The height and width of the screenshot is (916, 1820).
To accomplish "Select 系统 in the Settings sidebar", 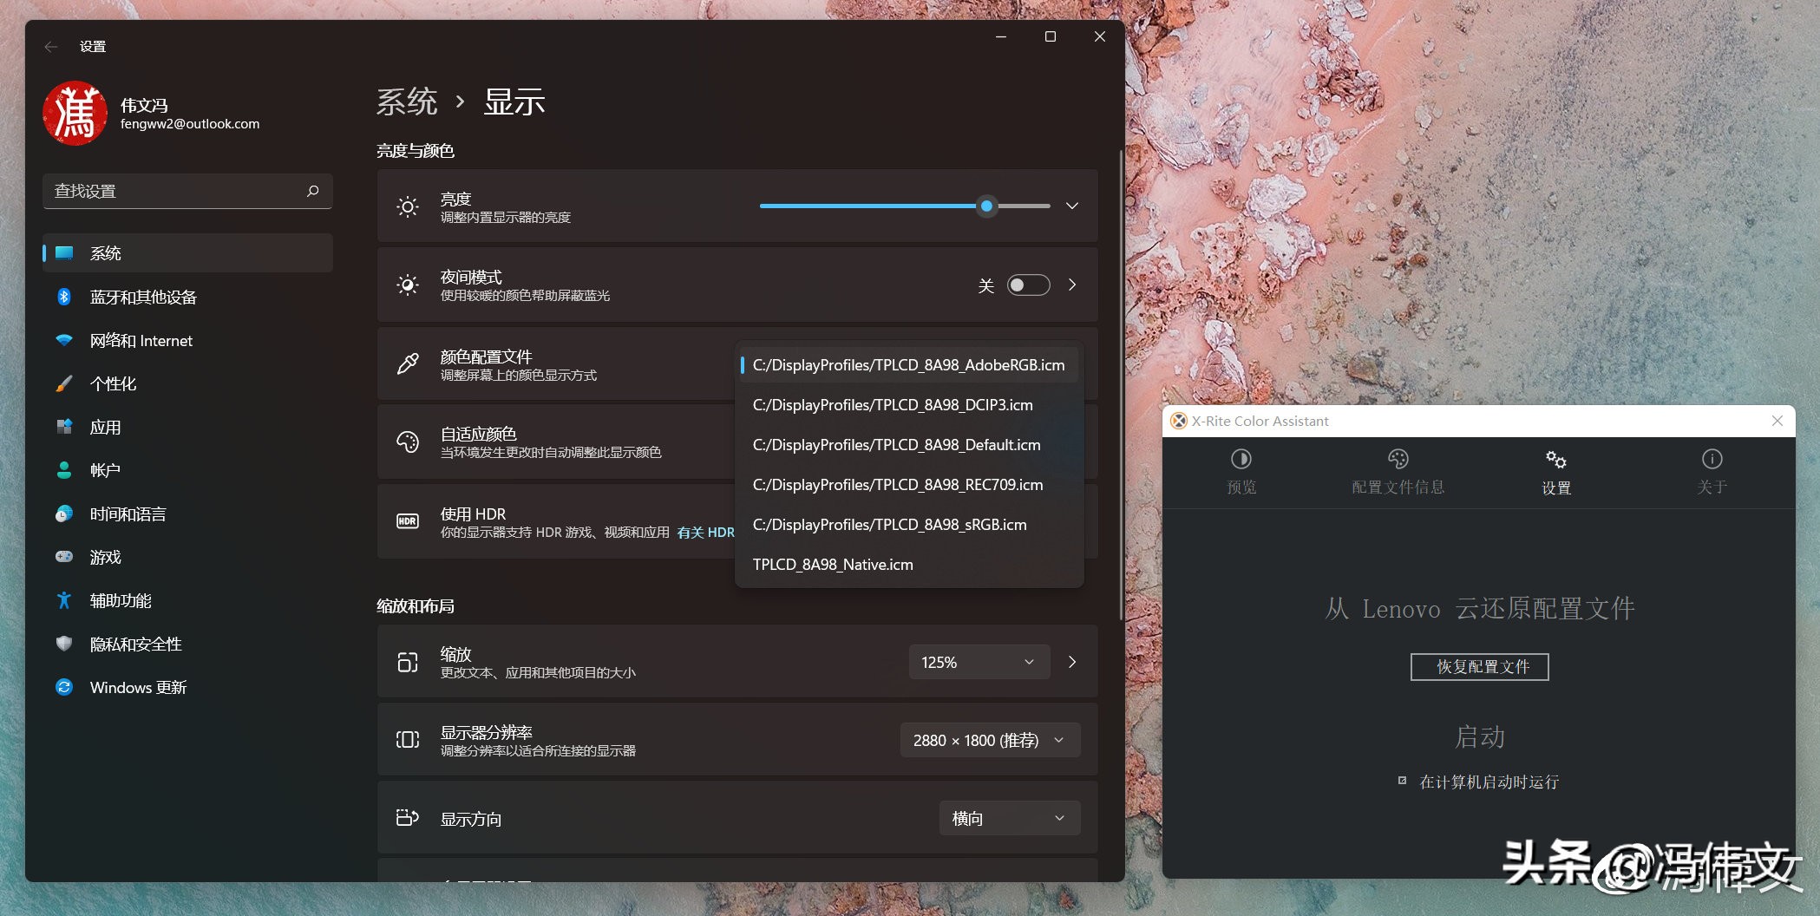I will (x=107, y=252).
